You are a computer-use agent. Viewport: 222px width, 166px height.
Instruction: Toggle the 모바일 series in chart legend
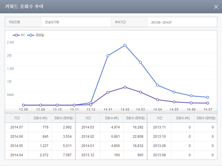(x=36, y=35)
